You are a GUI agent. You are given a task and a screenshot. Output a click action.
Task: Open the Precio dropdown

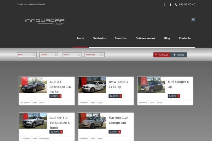pos(72,55)
